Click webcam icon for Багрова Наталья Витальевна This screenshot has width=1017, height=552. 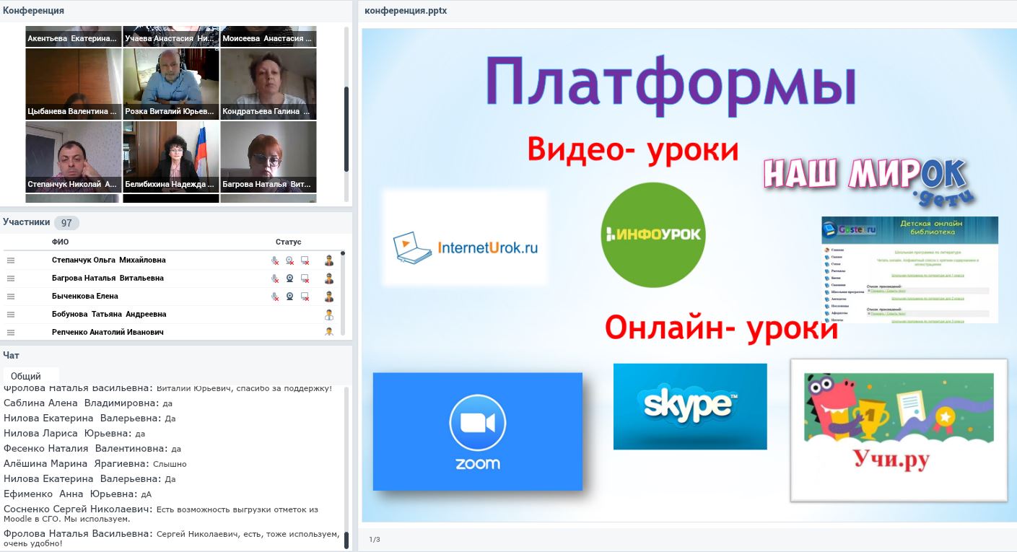tap(289, 279)
